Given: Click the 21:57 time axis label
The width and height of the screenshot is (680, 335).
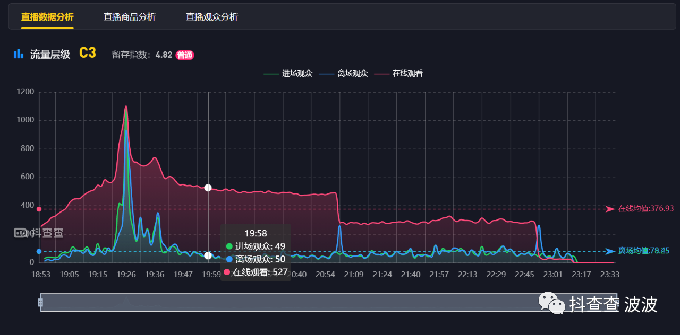Looking at the screenshot, I should 439,274.
